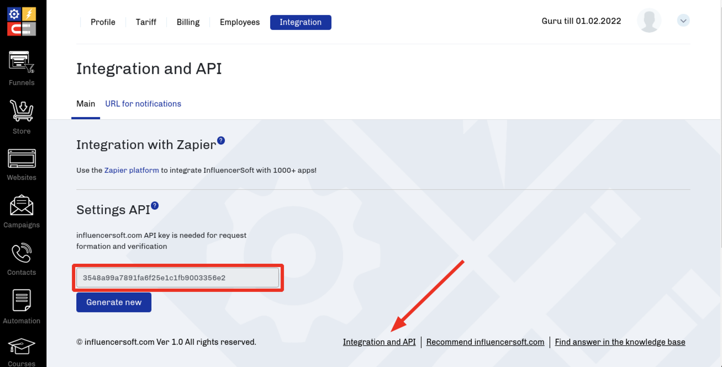Image resolution: width=722 pixels, height=367 pixels.
Task: Select the Billing tab
Action: click(188, 22)
